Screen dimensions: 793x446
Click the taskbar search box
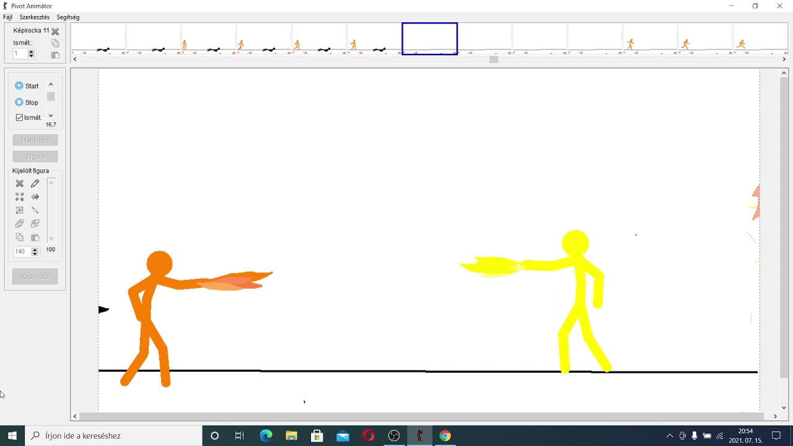(113, 435)
